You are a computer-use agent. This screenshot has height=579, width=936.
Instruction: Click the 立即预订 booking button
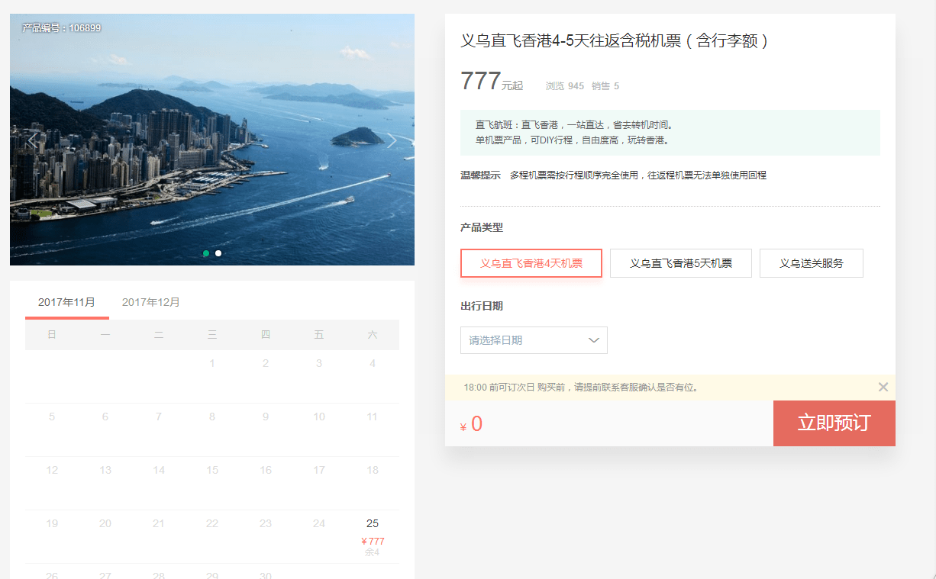pyautogui.click(x=834, y=423)
